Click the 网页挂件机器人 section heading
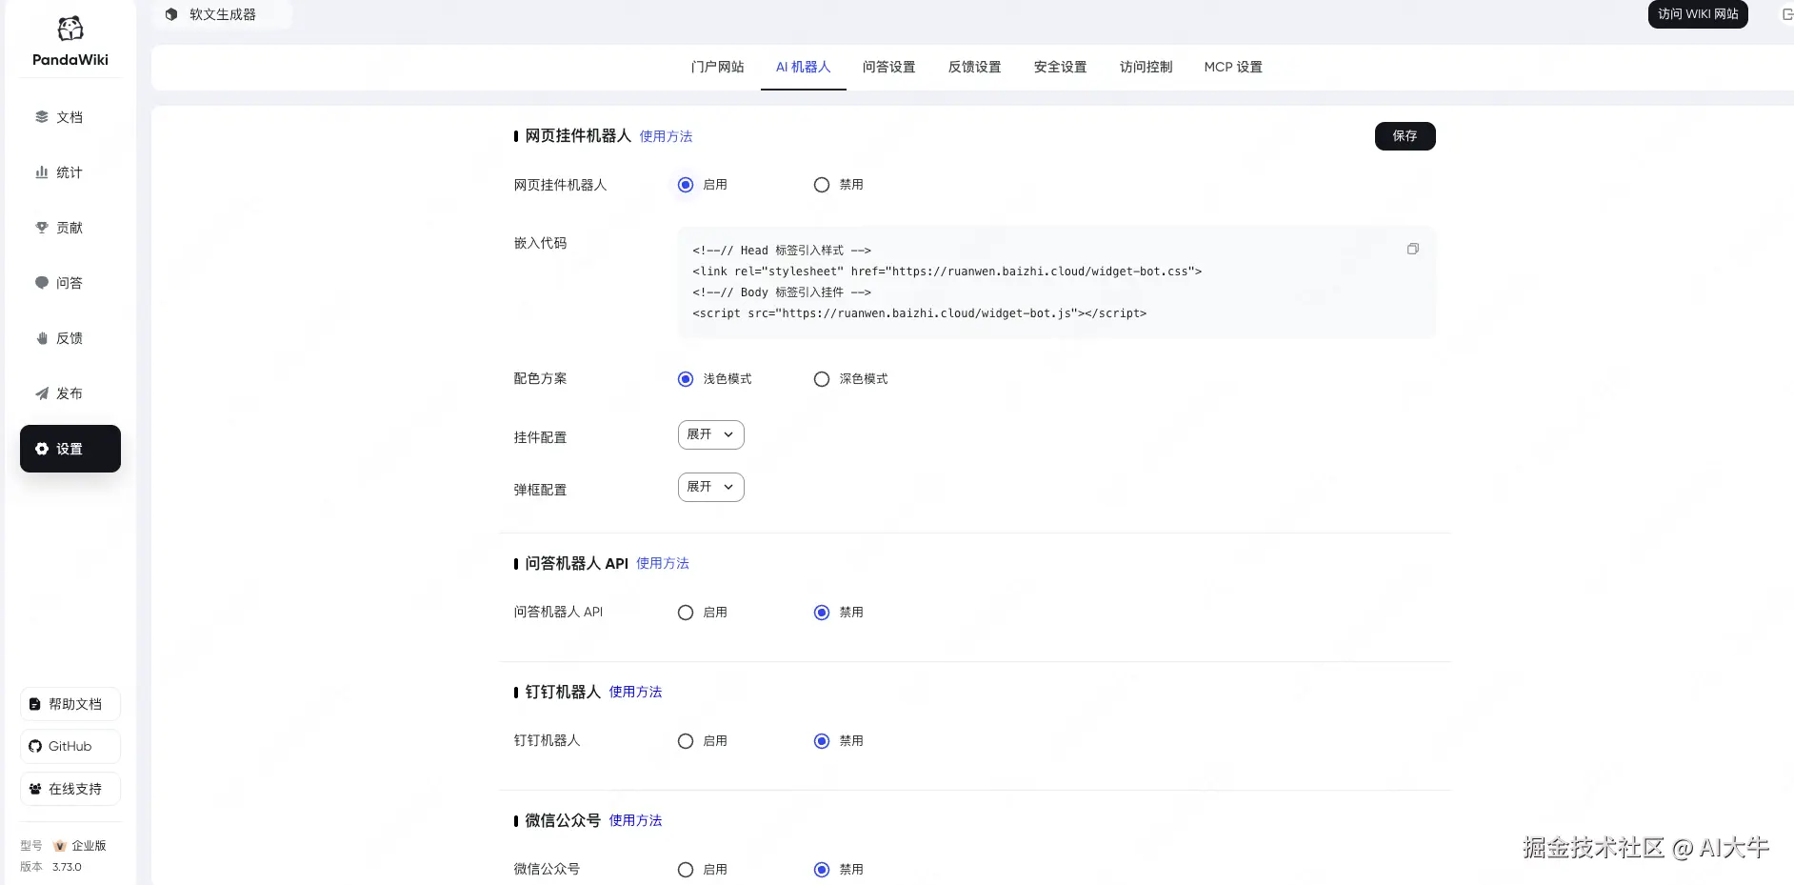1794x885 pixels. click(578, 136)
